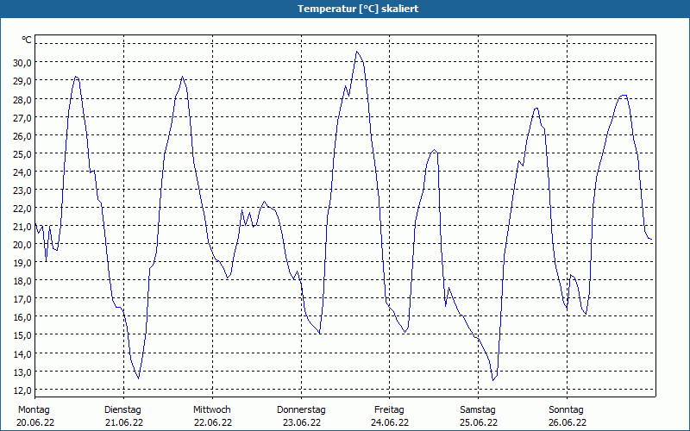
Task: Click the Thursday temperature peak above 30 °C
Action: coord(357,52)
